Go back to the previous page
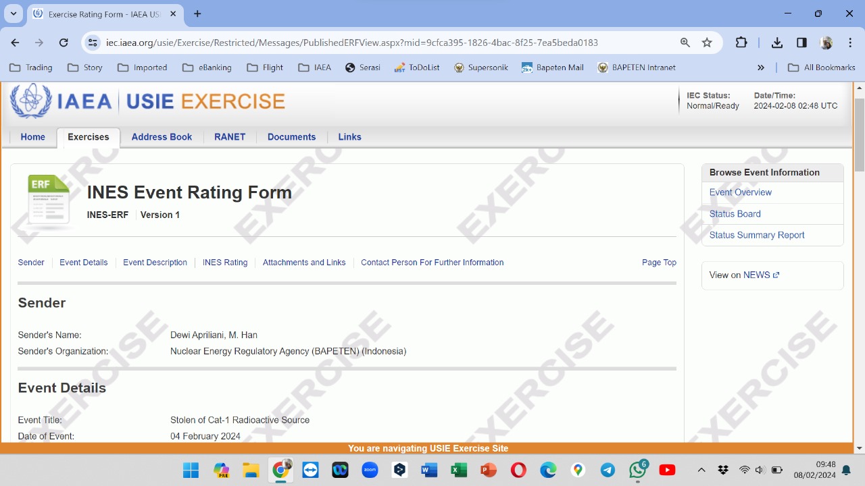This screenshot has height=486, width=865. click(x=15, y=43)
